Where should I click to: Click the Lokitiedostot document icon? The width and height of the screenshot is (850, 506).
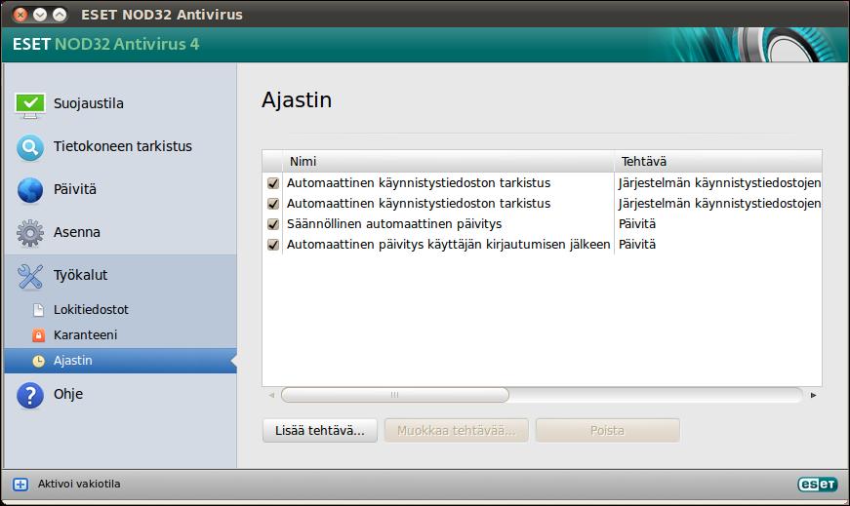pyautogui.click(x=38, y=310)
